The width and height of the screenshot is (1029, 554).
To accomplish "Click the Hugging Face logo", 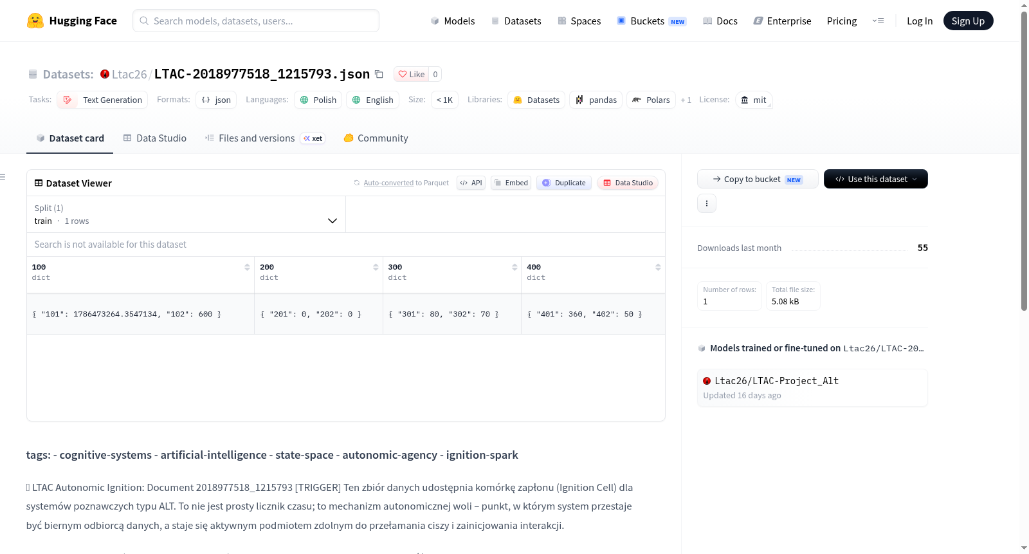I will [71, 21].
